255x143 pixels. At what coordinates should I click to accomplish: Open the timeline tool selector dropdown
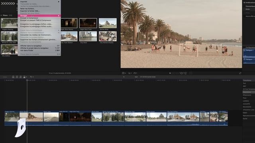(32, 77)
